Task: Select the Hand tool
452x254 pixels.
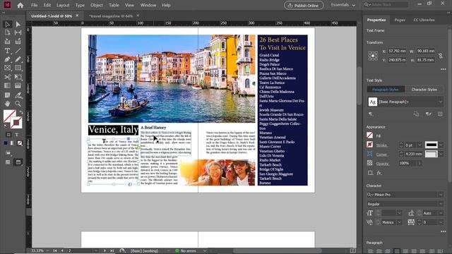Action: (x=7, y=104)
